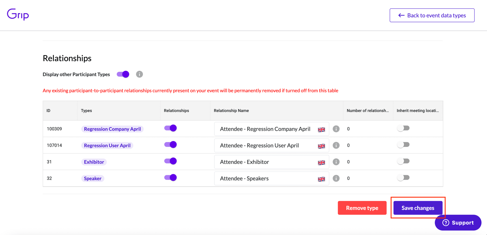Disable the Display other Participant Types toggle
This screenshot has width=487, height=235.
pyautogui.click(x=122, y=74)
